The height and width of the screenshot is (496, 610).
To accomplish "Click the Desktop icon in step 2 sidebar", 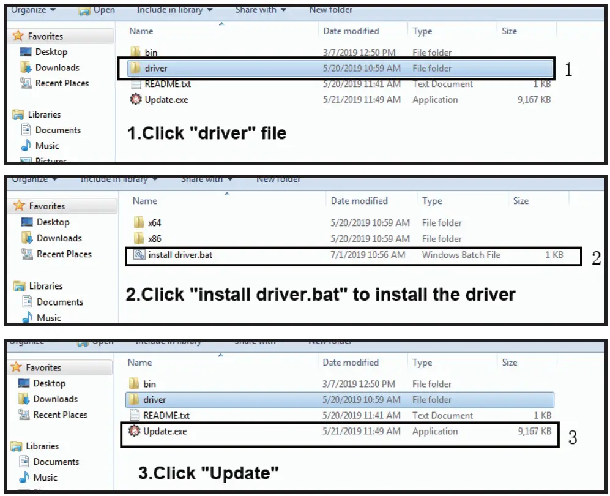I will coord(27,222).
